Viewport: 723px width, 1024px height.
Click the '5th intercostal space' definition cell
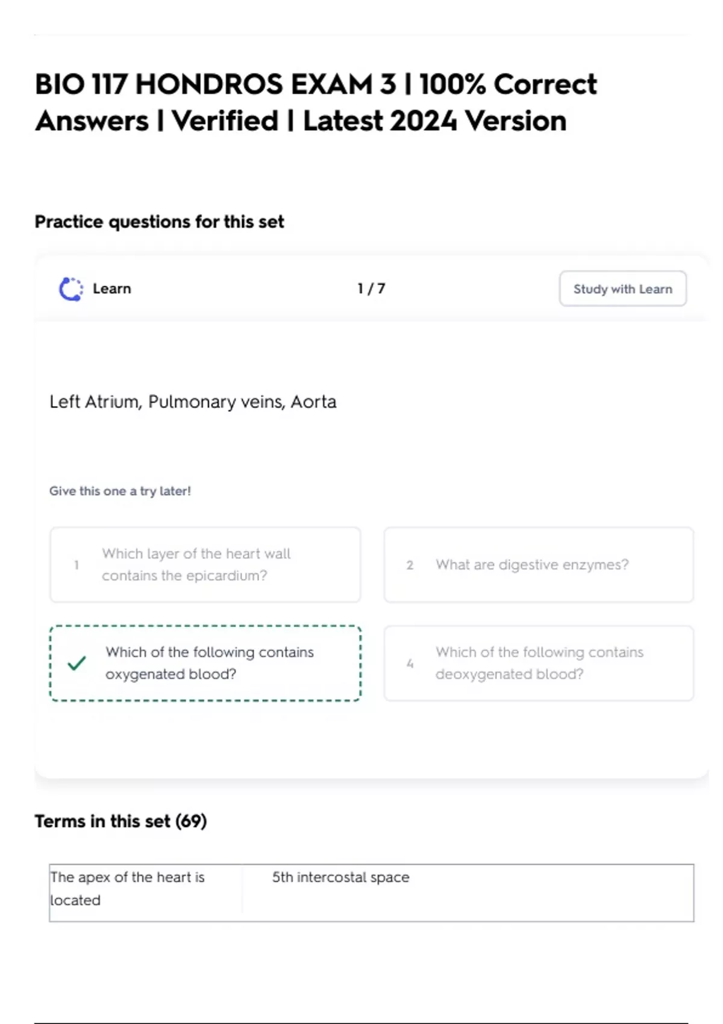pos(340,877)
